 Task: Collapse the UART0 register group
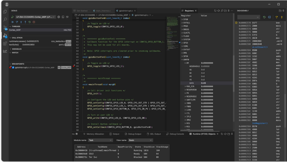[182, 60]
